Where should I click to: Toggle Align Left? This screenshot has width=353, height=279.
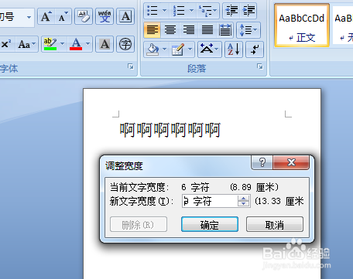(x=153, y=30)
